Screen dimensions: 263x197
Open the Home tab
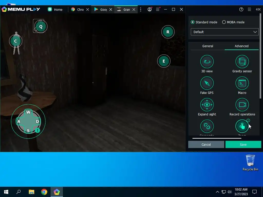click(x=55, y=9)
